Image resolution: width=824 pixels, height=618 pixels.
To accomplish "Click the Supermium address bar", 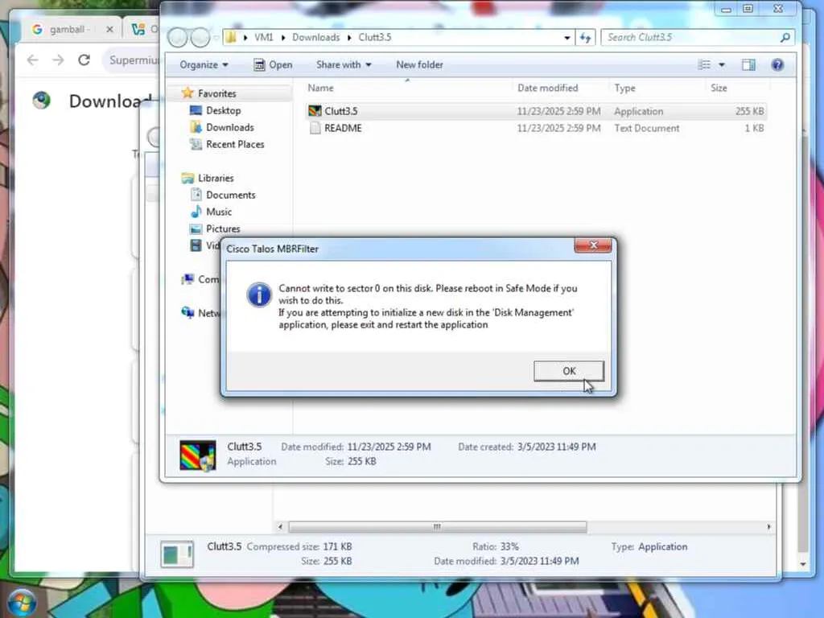I will (x=131, y=60).
